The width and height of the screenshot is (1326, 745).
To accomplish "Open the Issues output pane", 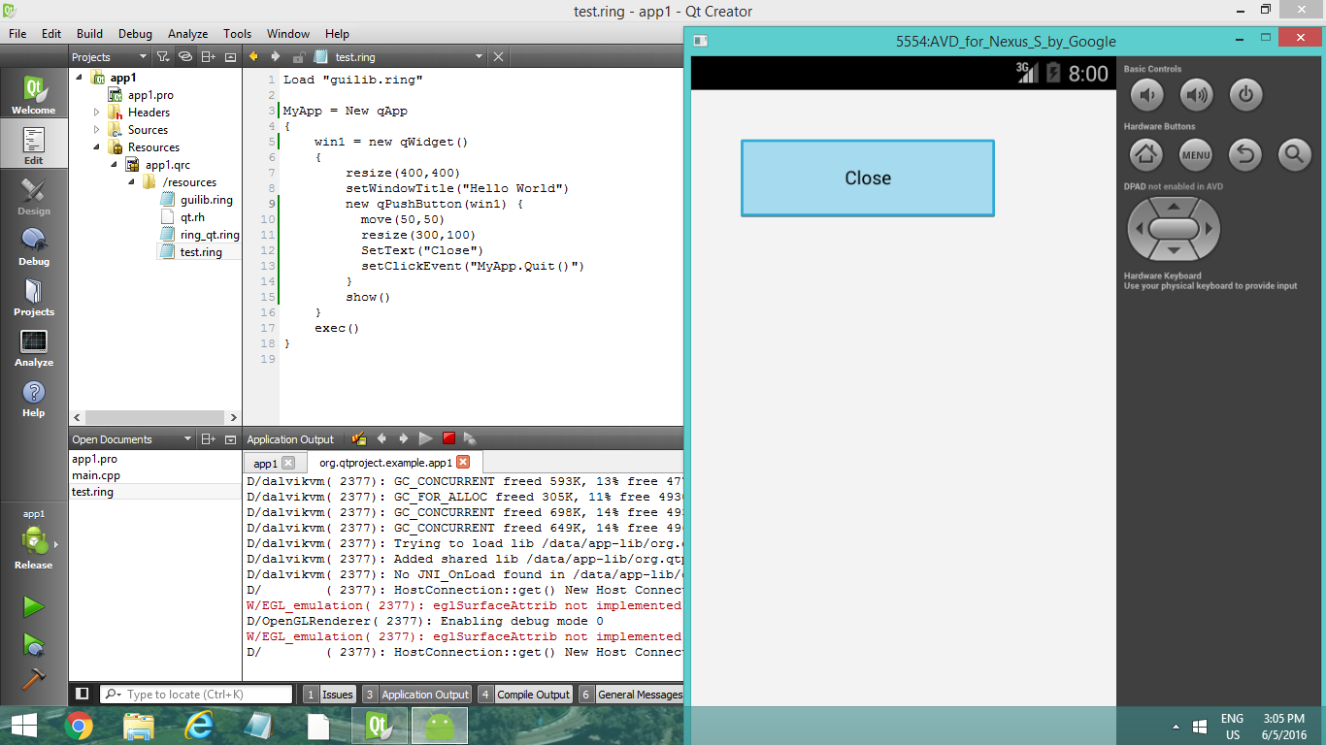I will click(329, 695).
